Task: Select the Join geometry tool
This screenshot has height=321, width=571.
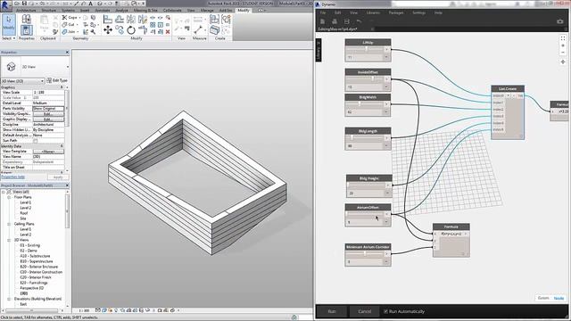Action: pos(70,32)
